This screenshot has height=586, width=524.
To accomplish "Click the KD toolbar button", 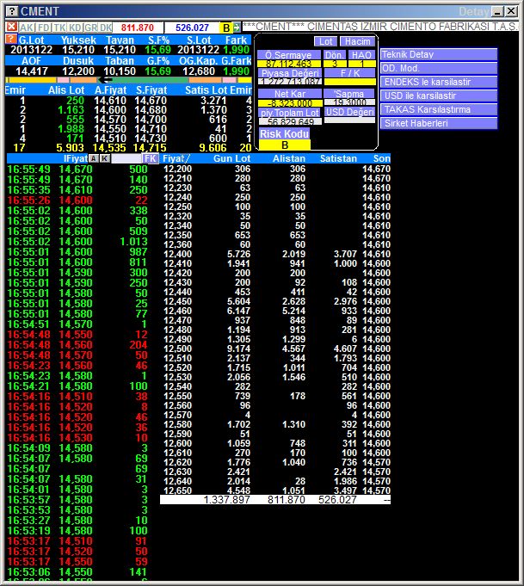I will tap(75, 28).
